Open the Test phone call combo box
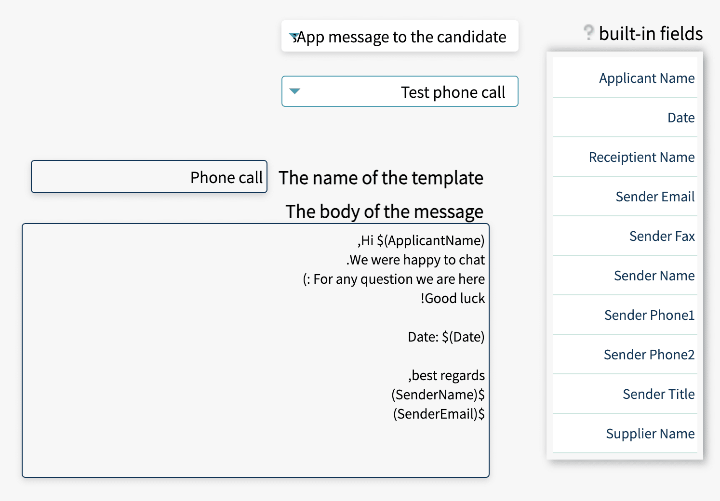The width and height of the screenshot is (720, 501). coord(400,91)
